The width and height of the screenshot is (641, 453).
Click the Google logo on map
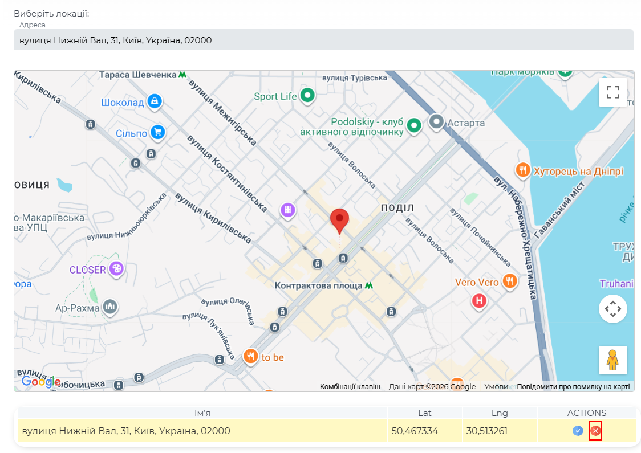click(x=40, y=381)
